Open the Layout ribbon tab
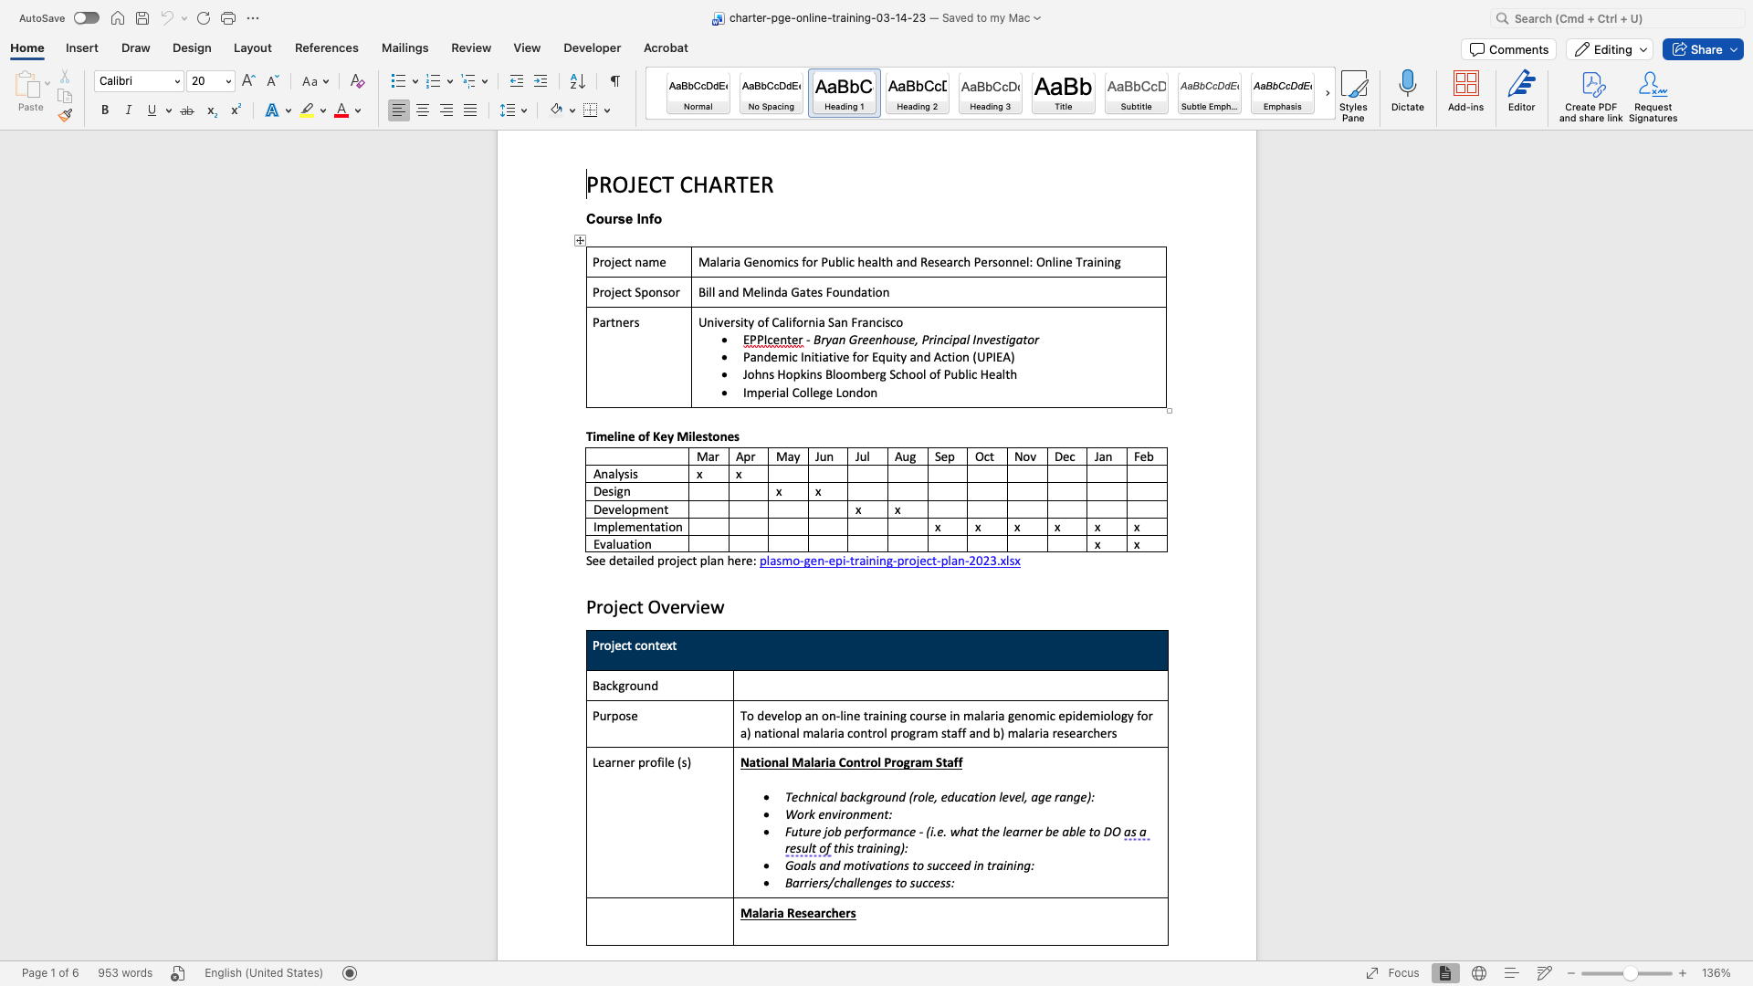 click(x=252, y=47)
